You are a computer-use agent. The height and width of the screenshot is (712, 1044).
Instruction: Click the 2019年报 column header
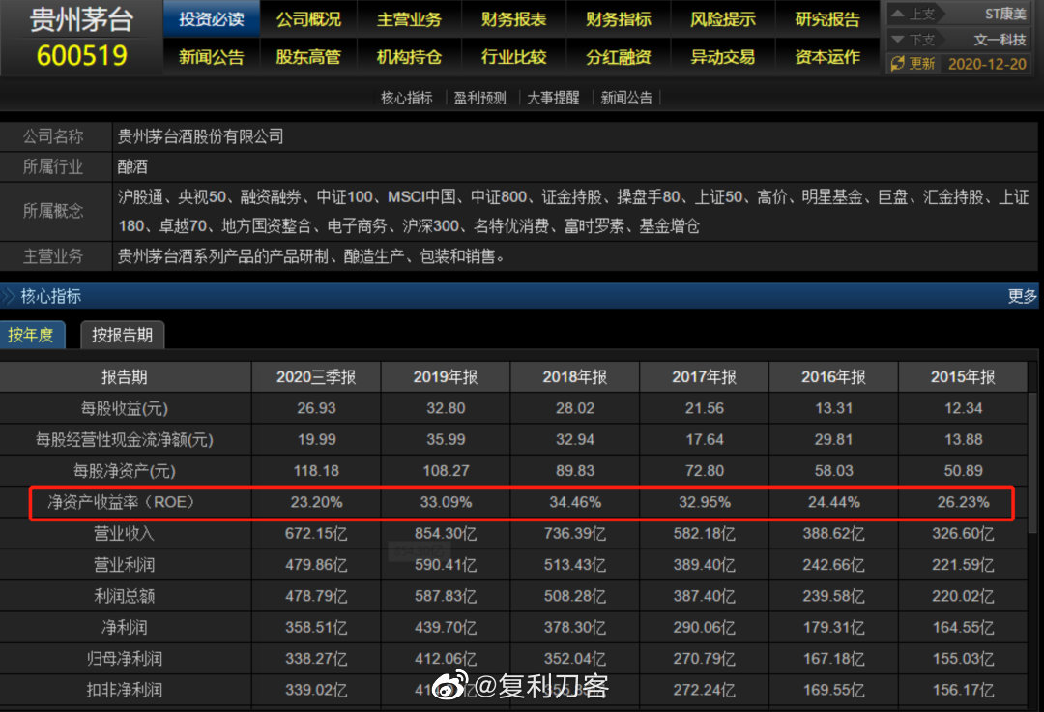point(446,377)
